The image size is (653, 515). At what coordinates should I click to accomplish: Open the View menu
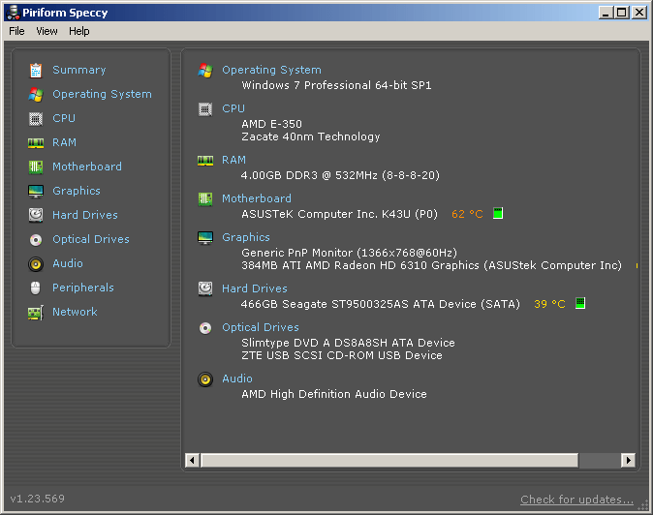[x=47, y=31]
